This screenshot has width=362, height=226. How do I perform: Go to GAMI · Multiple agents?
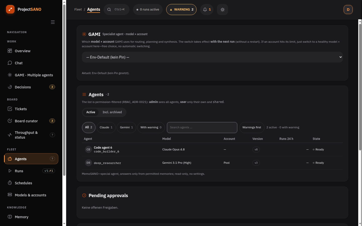(31, 75)
